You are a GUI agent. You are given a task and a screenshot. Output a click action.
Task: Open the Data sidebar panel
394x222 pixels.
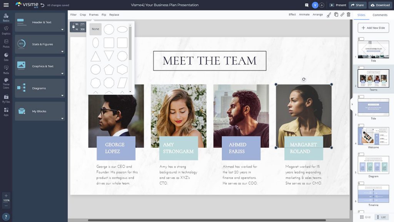(6, 55)
